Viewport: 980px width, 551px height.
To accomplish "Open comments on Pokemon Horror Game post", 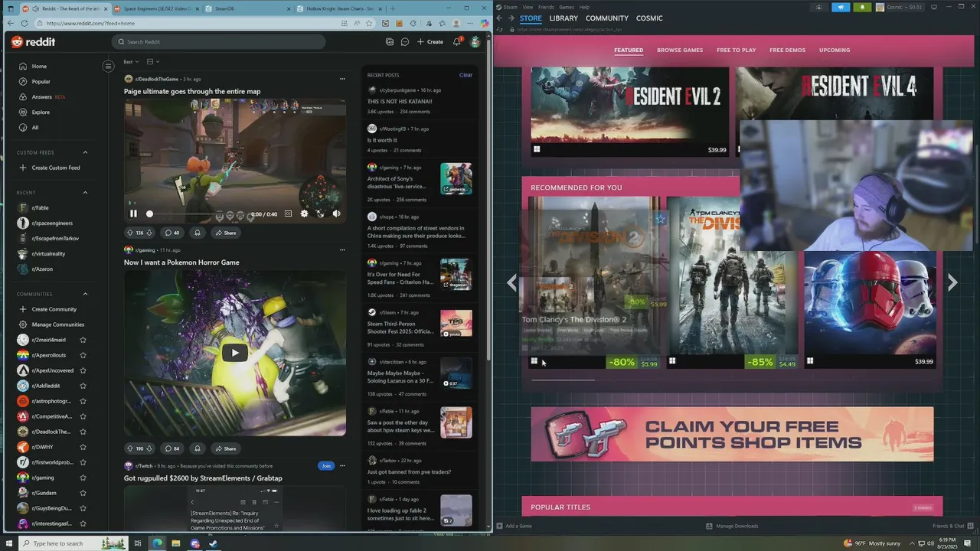I will coord(172,448).
